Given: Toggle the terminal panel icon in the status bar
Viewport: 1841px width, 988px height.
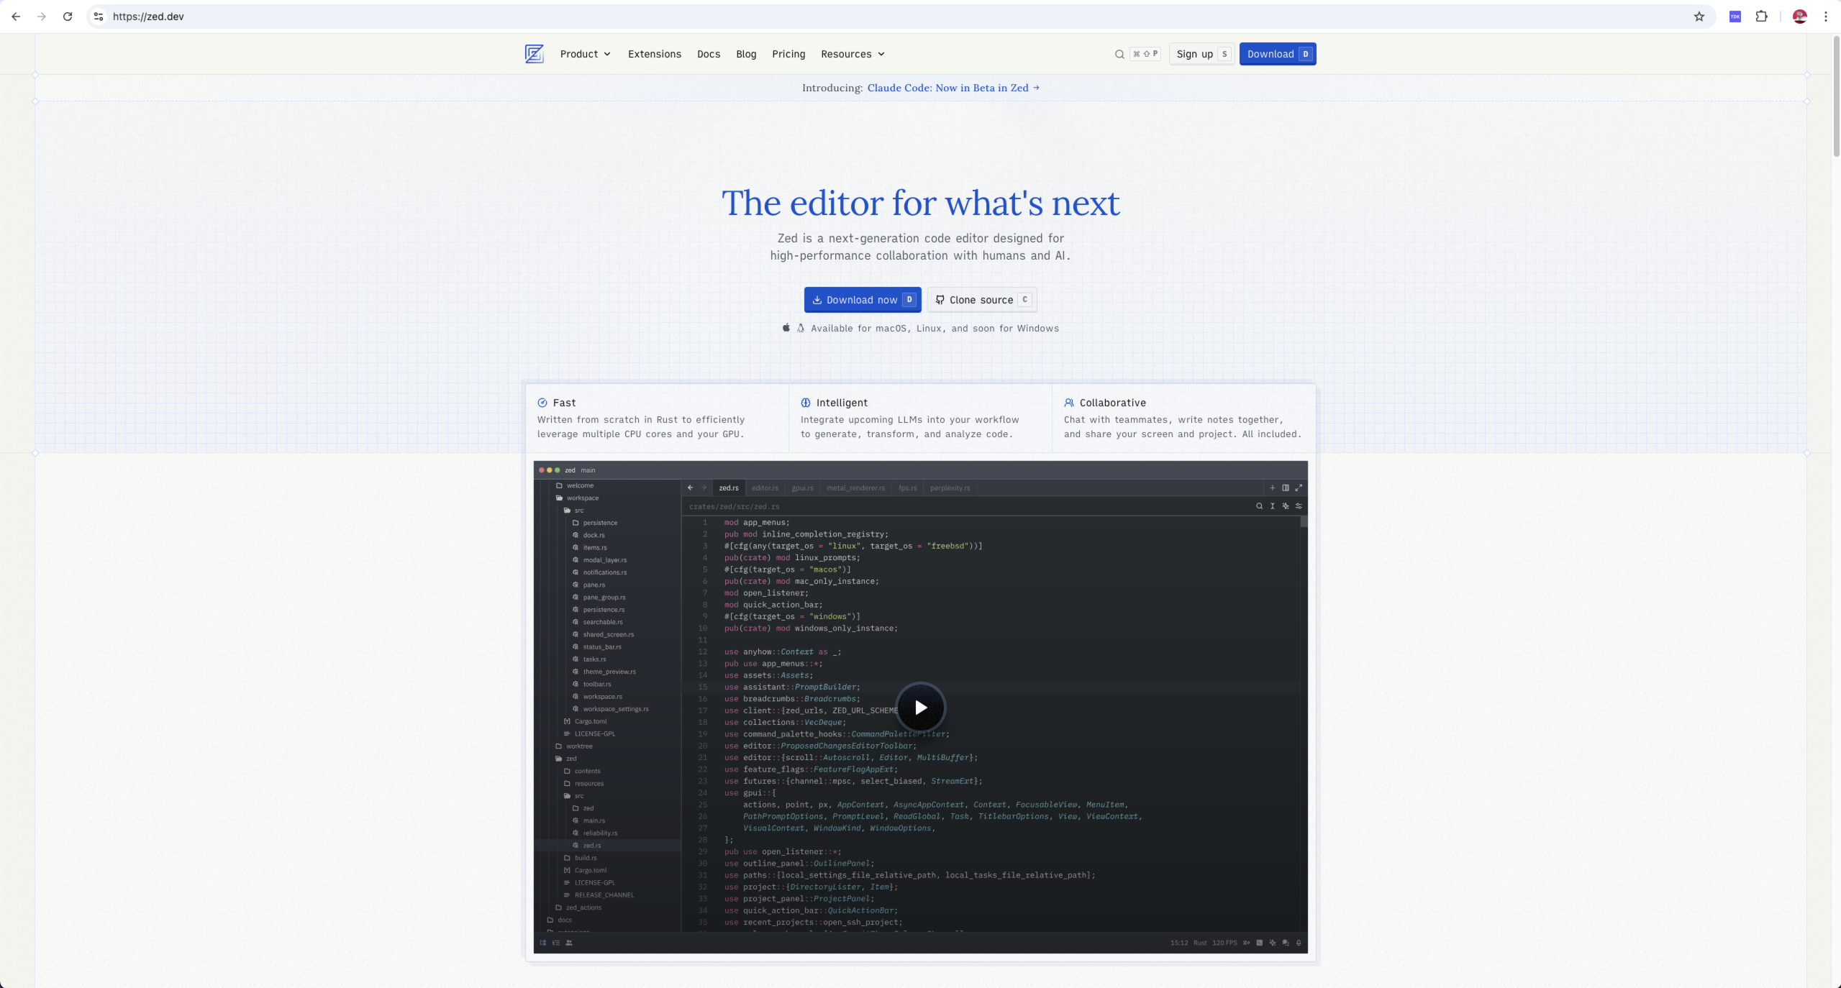Looking at the screenshot, I should (1259, 943).
